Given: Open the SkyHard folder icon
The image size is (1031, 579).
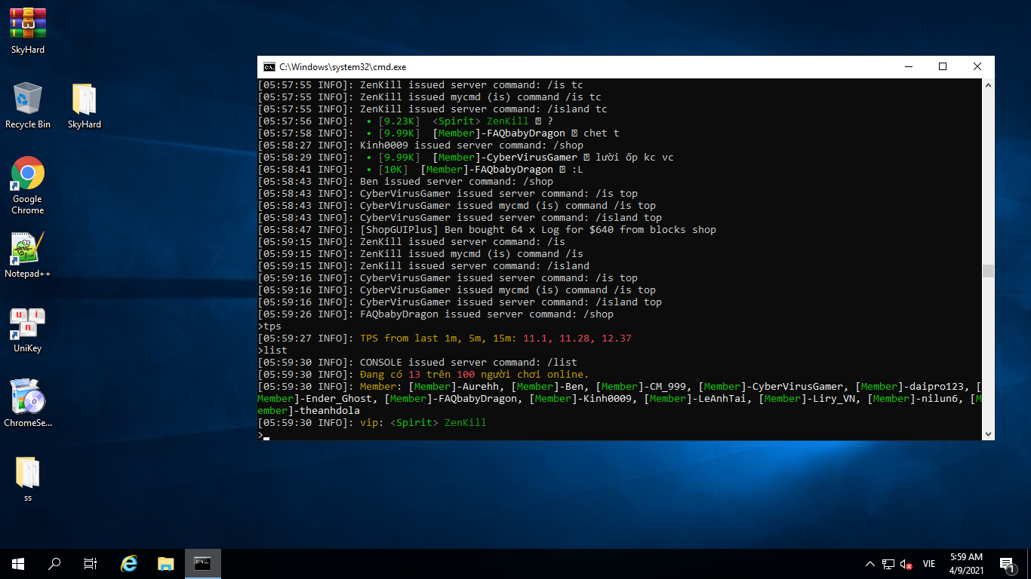Looking at the screenshot, I should 84,100.
